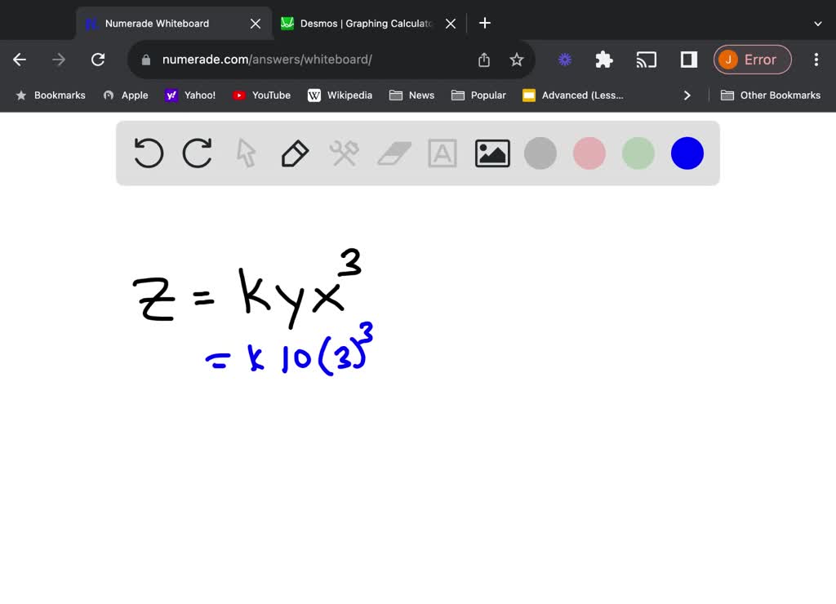Toggle the bookmark star for this page
Viewport: 836px width, 604px height.
click(x=516, y=59)
